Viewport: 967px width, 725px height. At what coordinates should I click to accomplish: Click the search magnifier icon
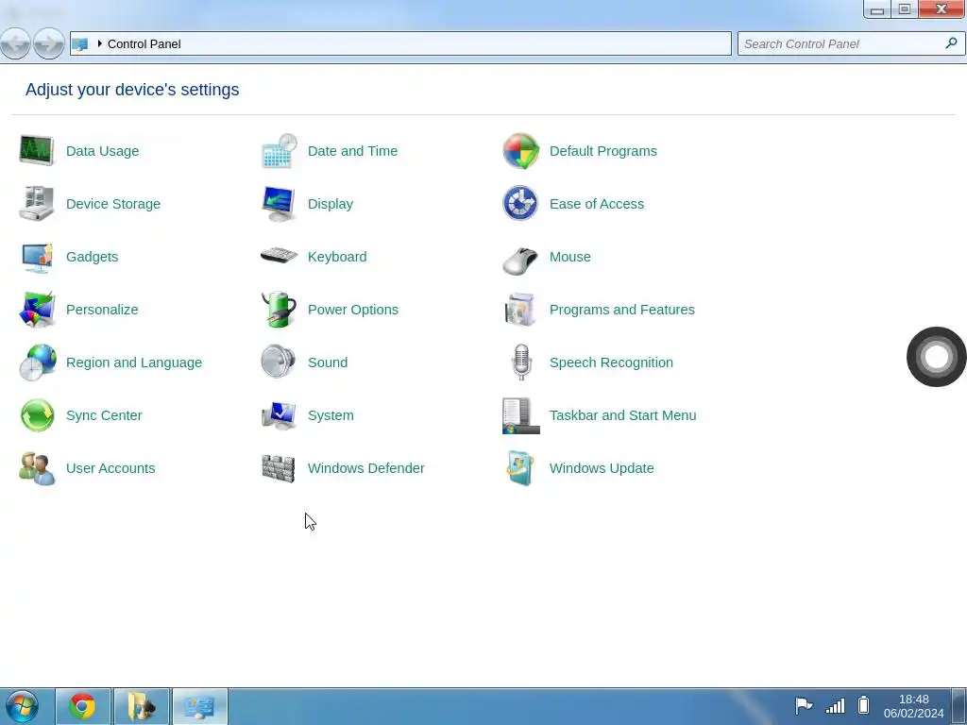click(x=951, y=43)
